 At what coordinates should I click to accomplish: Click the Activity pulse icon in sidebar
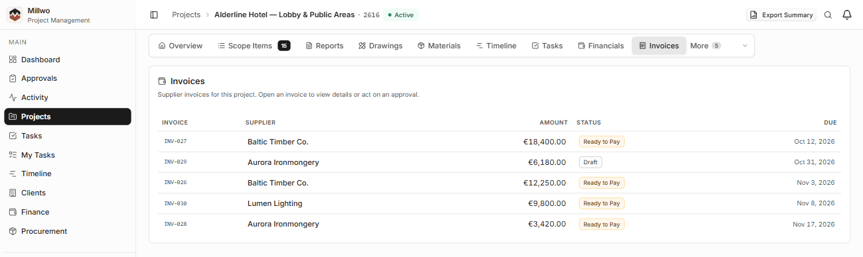coord(13,97)
